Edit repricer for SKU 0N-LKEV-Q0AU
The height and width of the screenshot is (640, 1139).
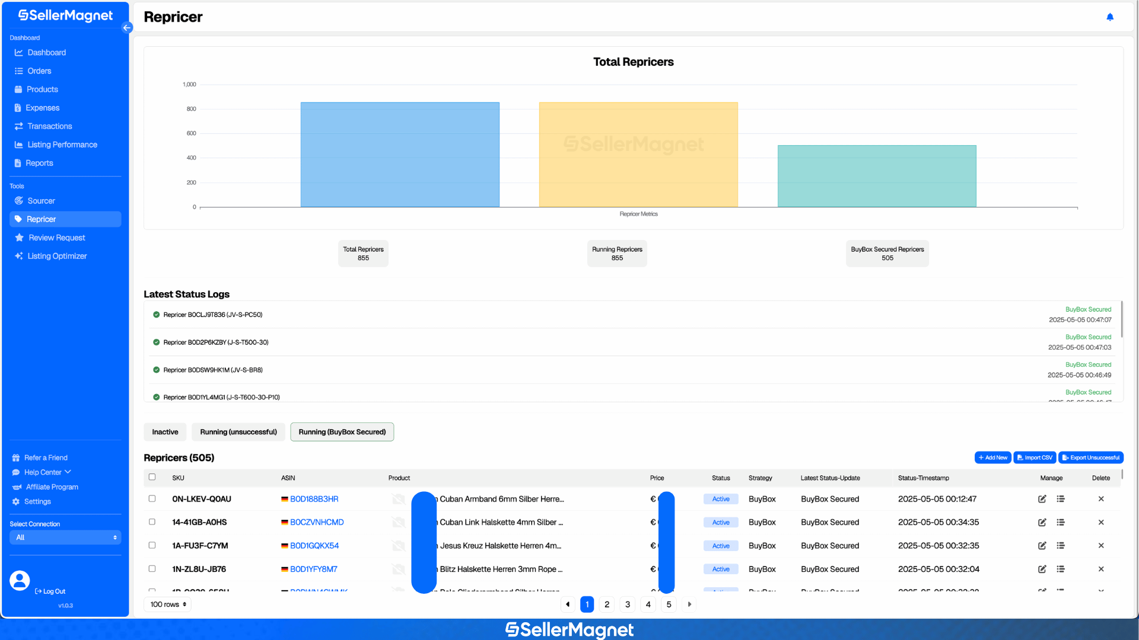click(x=1042, y=499)
